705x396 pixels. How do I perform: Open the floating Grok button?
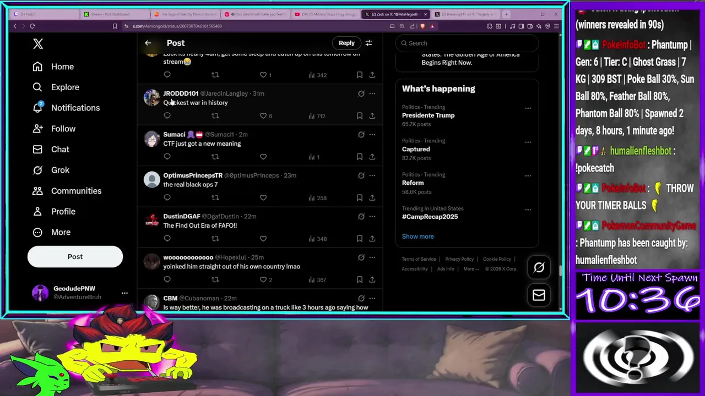click(x=539, y=267)
